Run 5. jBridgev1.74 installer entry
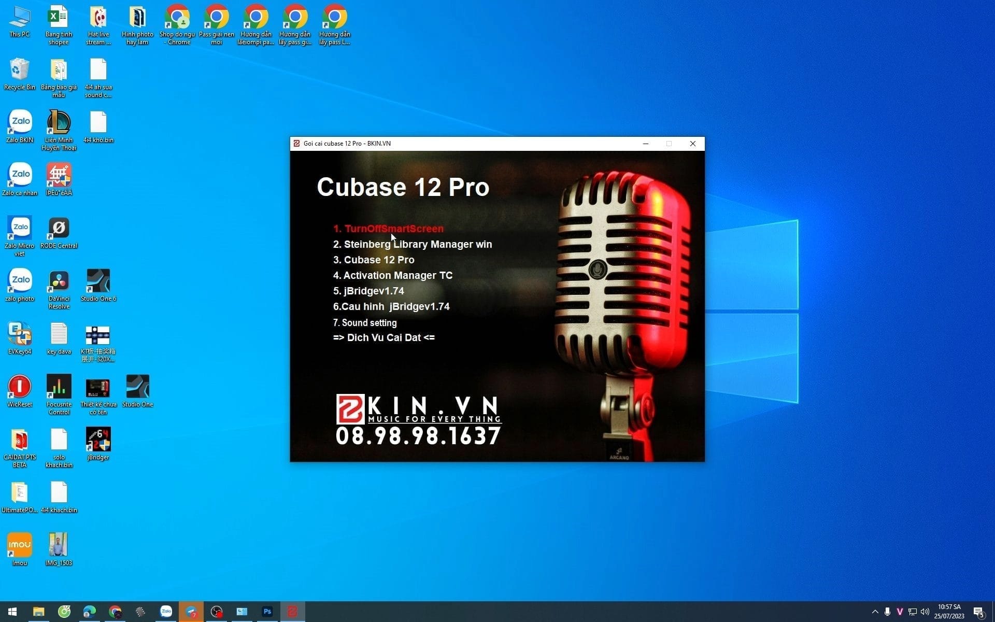This screenshot has height=622, width=995. pos(368,291)
